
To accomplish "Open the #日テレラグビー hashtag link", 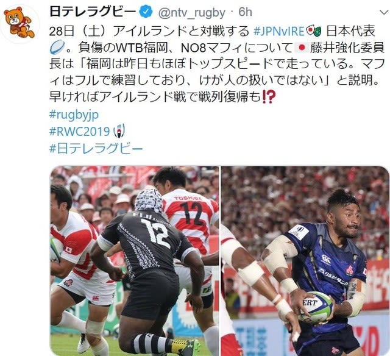I will click(96, 149).
